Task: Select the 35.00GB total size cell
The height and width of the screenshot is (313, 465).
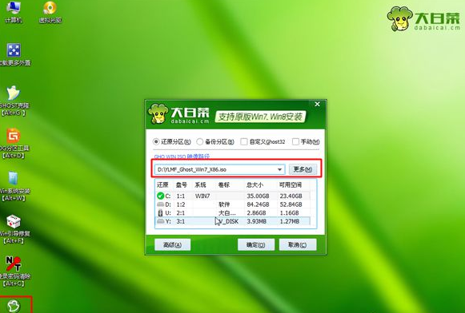Action: click(x=258, y=196)
